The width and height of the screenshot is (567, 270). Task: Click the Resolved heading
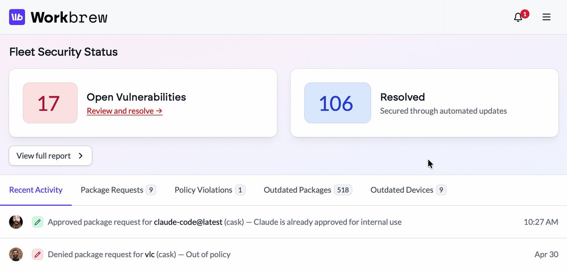pos(403,97)
